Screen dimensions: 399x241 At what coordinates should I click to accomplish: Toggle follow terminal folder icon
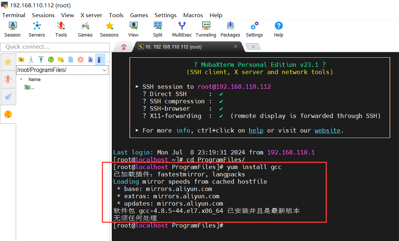coord(100,60)
